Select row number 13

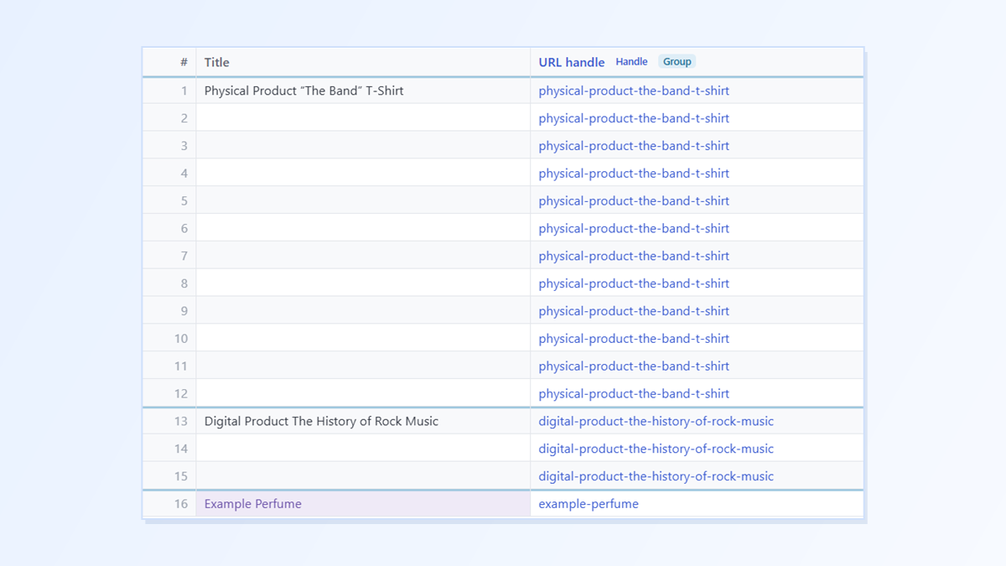pyautogui.click(x=169, y=421)
